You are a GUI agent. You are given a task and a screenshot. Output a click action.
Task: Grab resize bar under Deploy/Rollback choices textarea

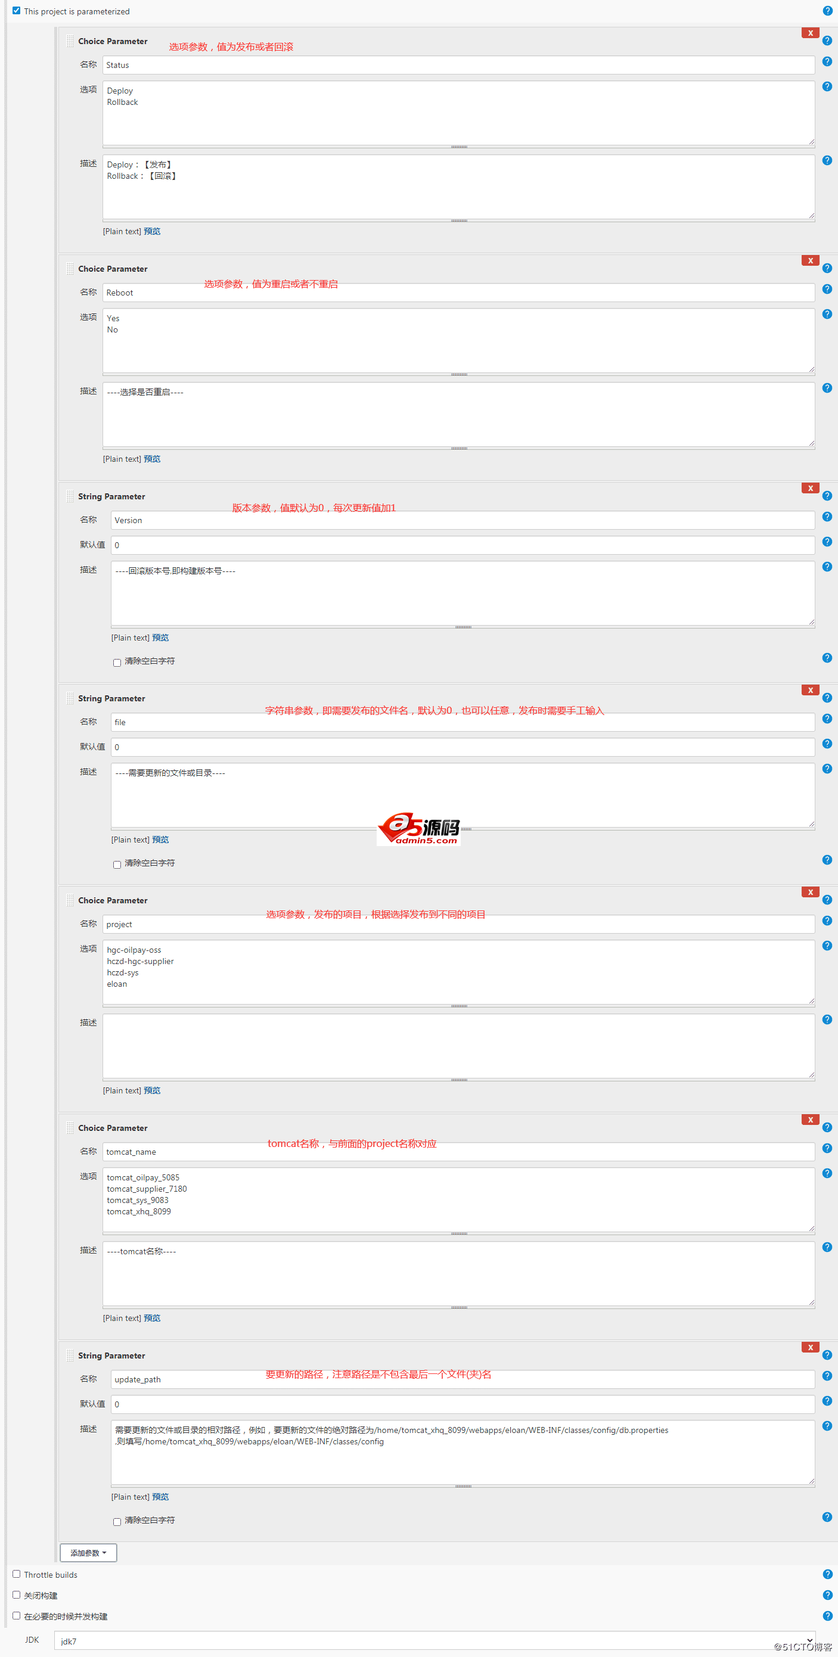[x=458, y=147]
